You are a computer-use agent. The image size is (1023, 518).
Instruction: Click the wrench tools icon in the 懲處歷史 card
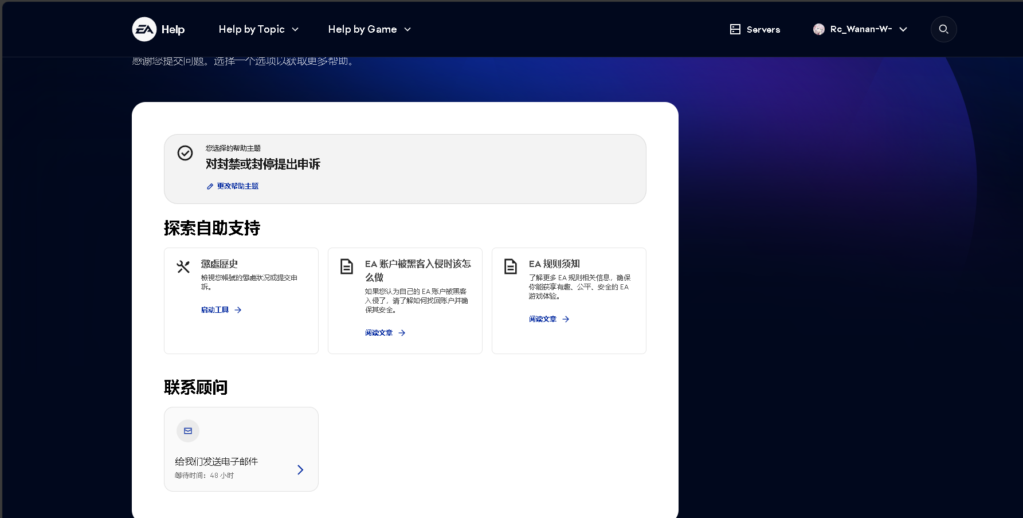183,266
